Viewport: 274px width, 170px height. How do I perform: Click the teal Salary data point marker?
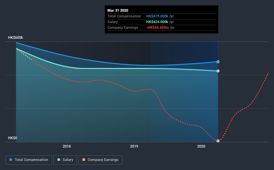[x=218, y=71]
